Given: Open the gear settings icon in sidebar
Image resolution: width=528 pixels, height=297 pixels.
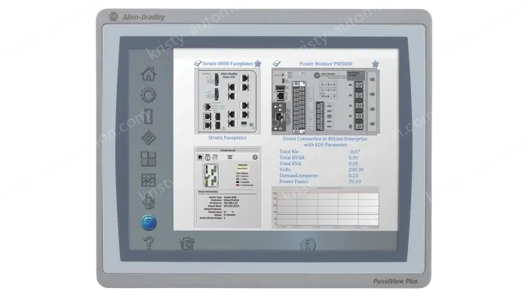Looking at the screenshot, I should 148,95.
